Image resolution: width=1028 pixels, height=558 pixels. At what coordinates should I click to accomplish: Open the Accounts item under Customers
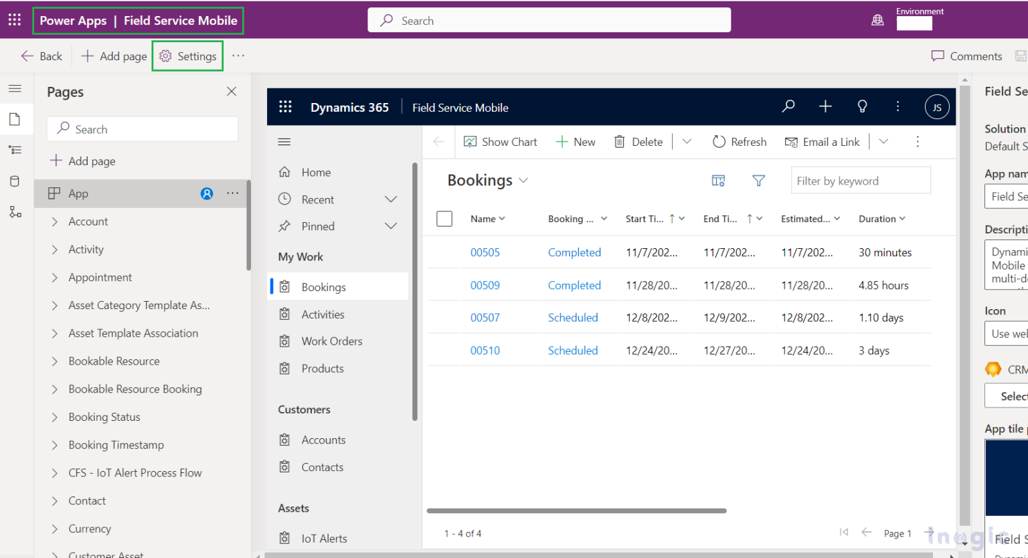323,440
